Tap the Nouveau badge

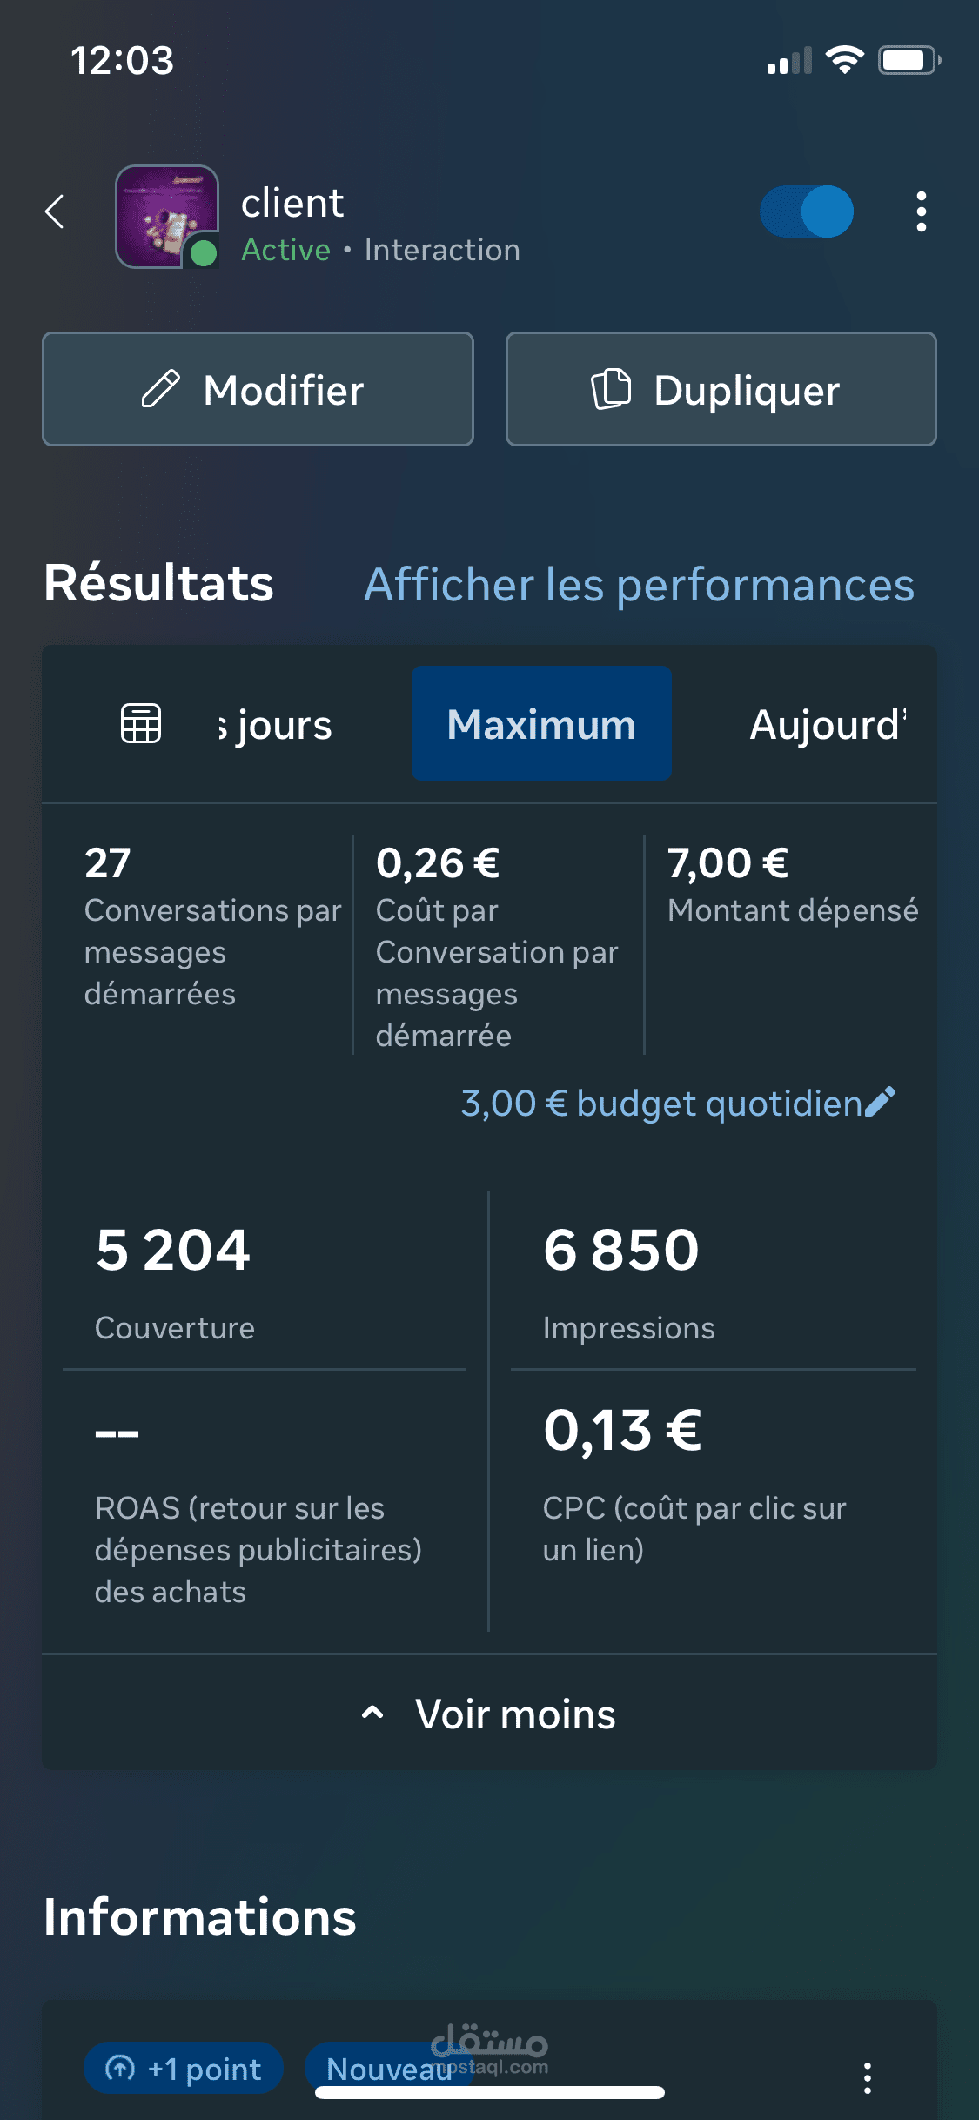click(389, 2068)
